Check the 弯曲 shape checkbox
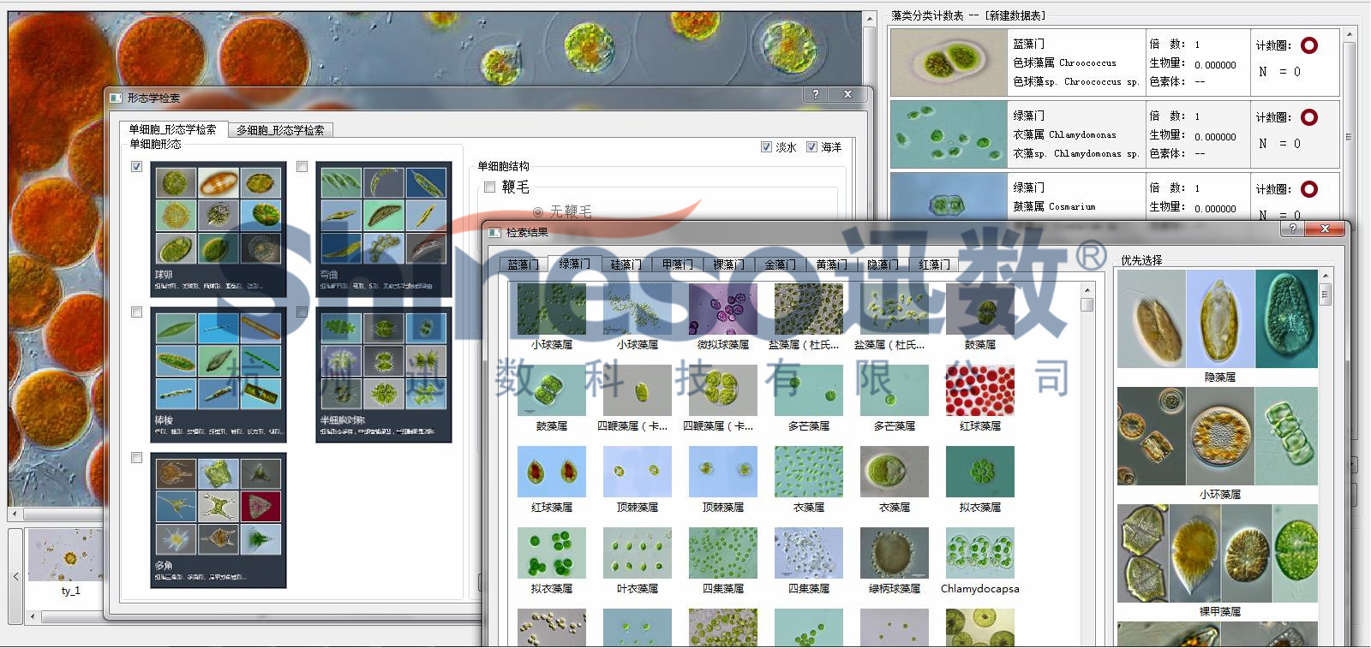 point(302,167)
